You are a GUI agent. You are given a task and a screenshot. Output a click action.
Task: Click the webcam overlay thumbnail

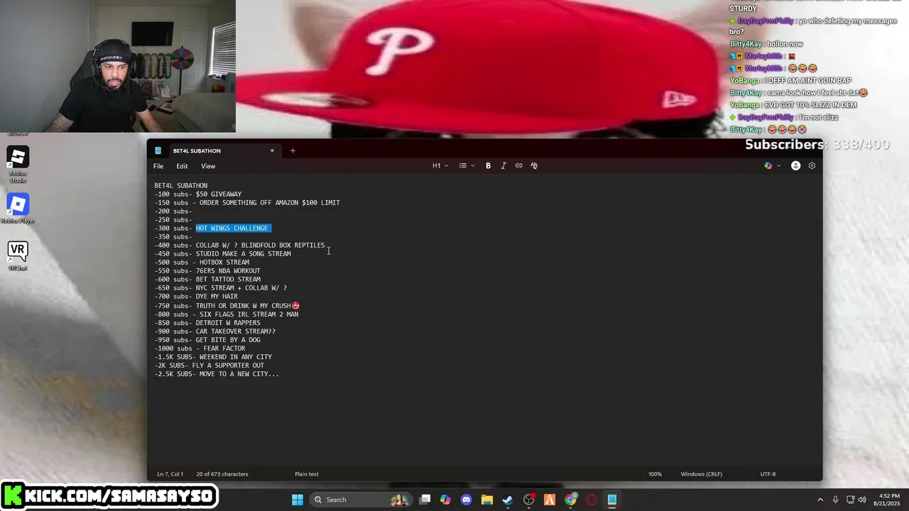(x=118, y=66)
